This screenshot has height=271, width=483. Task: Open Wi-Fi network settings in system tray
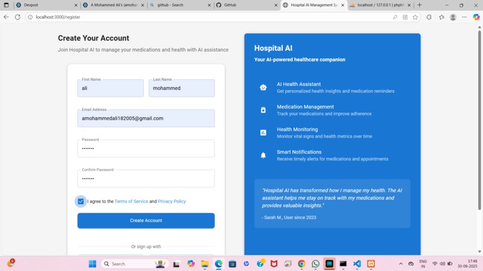434,264
